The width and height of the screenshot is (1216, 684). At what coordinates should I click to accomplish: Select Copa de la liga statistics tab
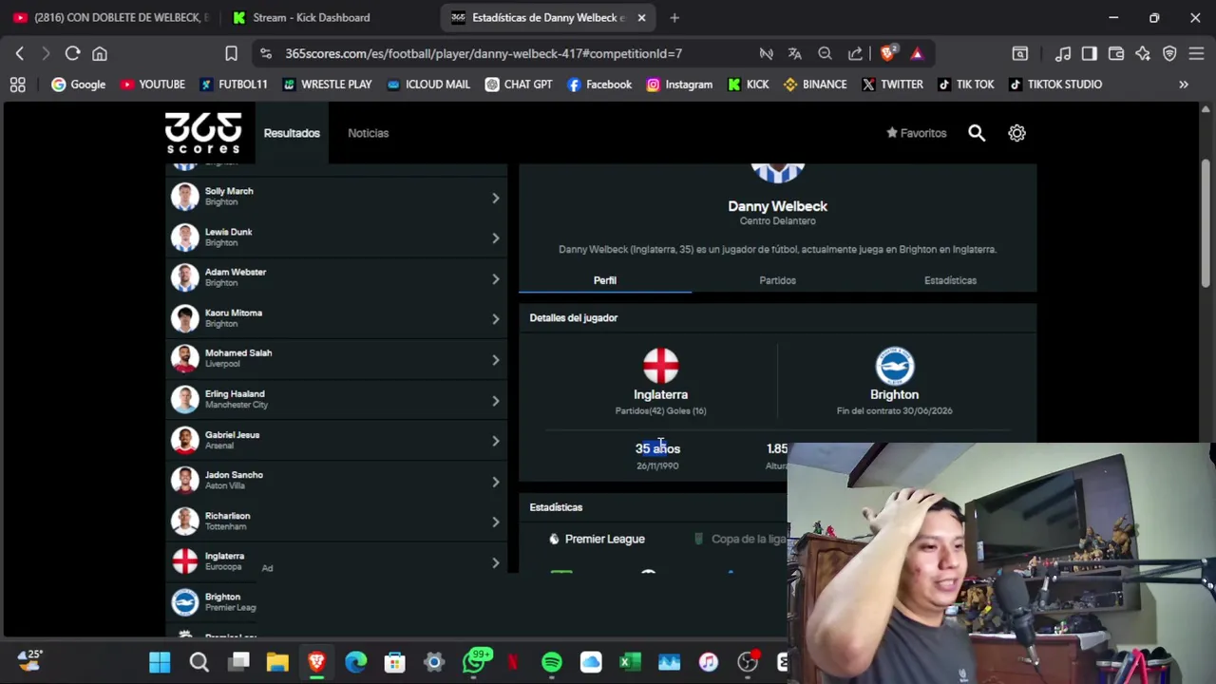[x=741, y=539]
